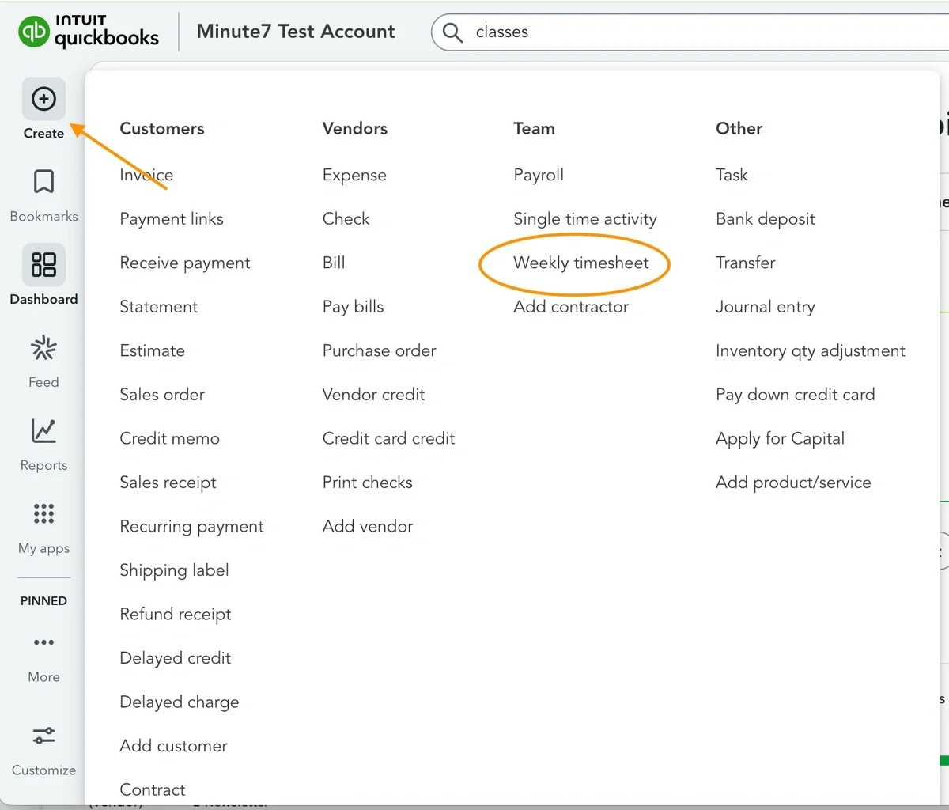The width and height of the screenshot is (949, 810).
Task: Go to Dashboard via sidebar icon
Action: [x=43, y=265]
